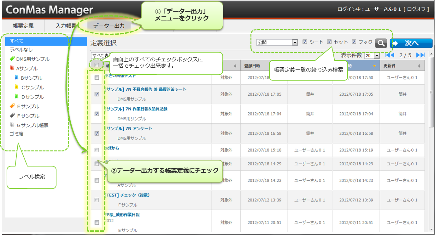Uncheck the 7N アンケート row checkbox

point(97,133)
